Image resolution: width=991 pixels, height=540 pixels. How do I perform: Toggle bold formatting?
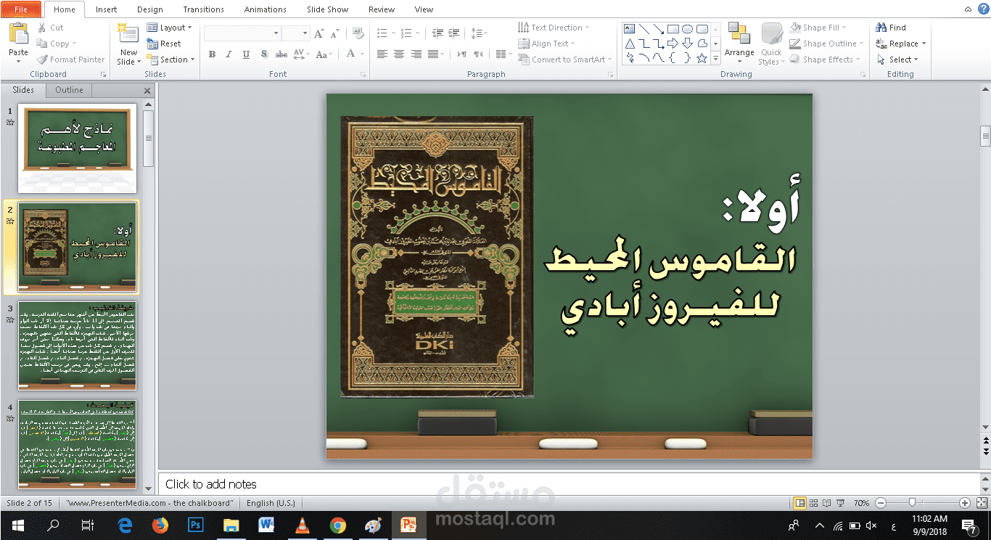click(x=212, y=54)
